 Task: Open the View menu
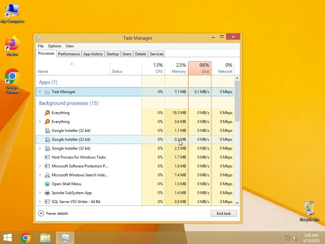(70, 46)
